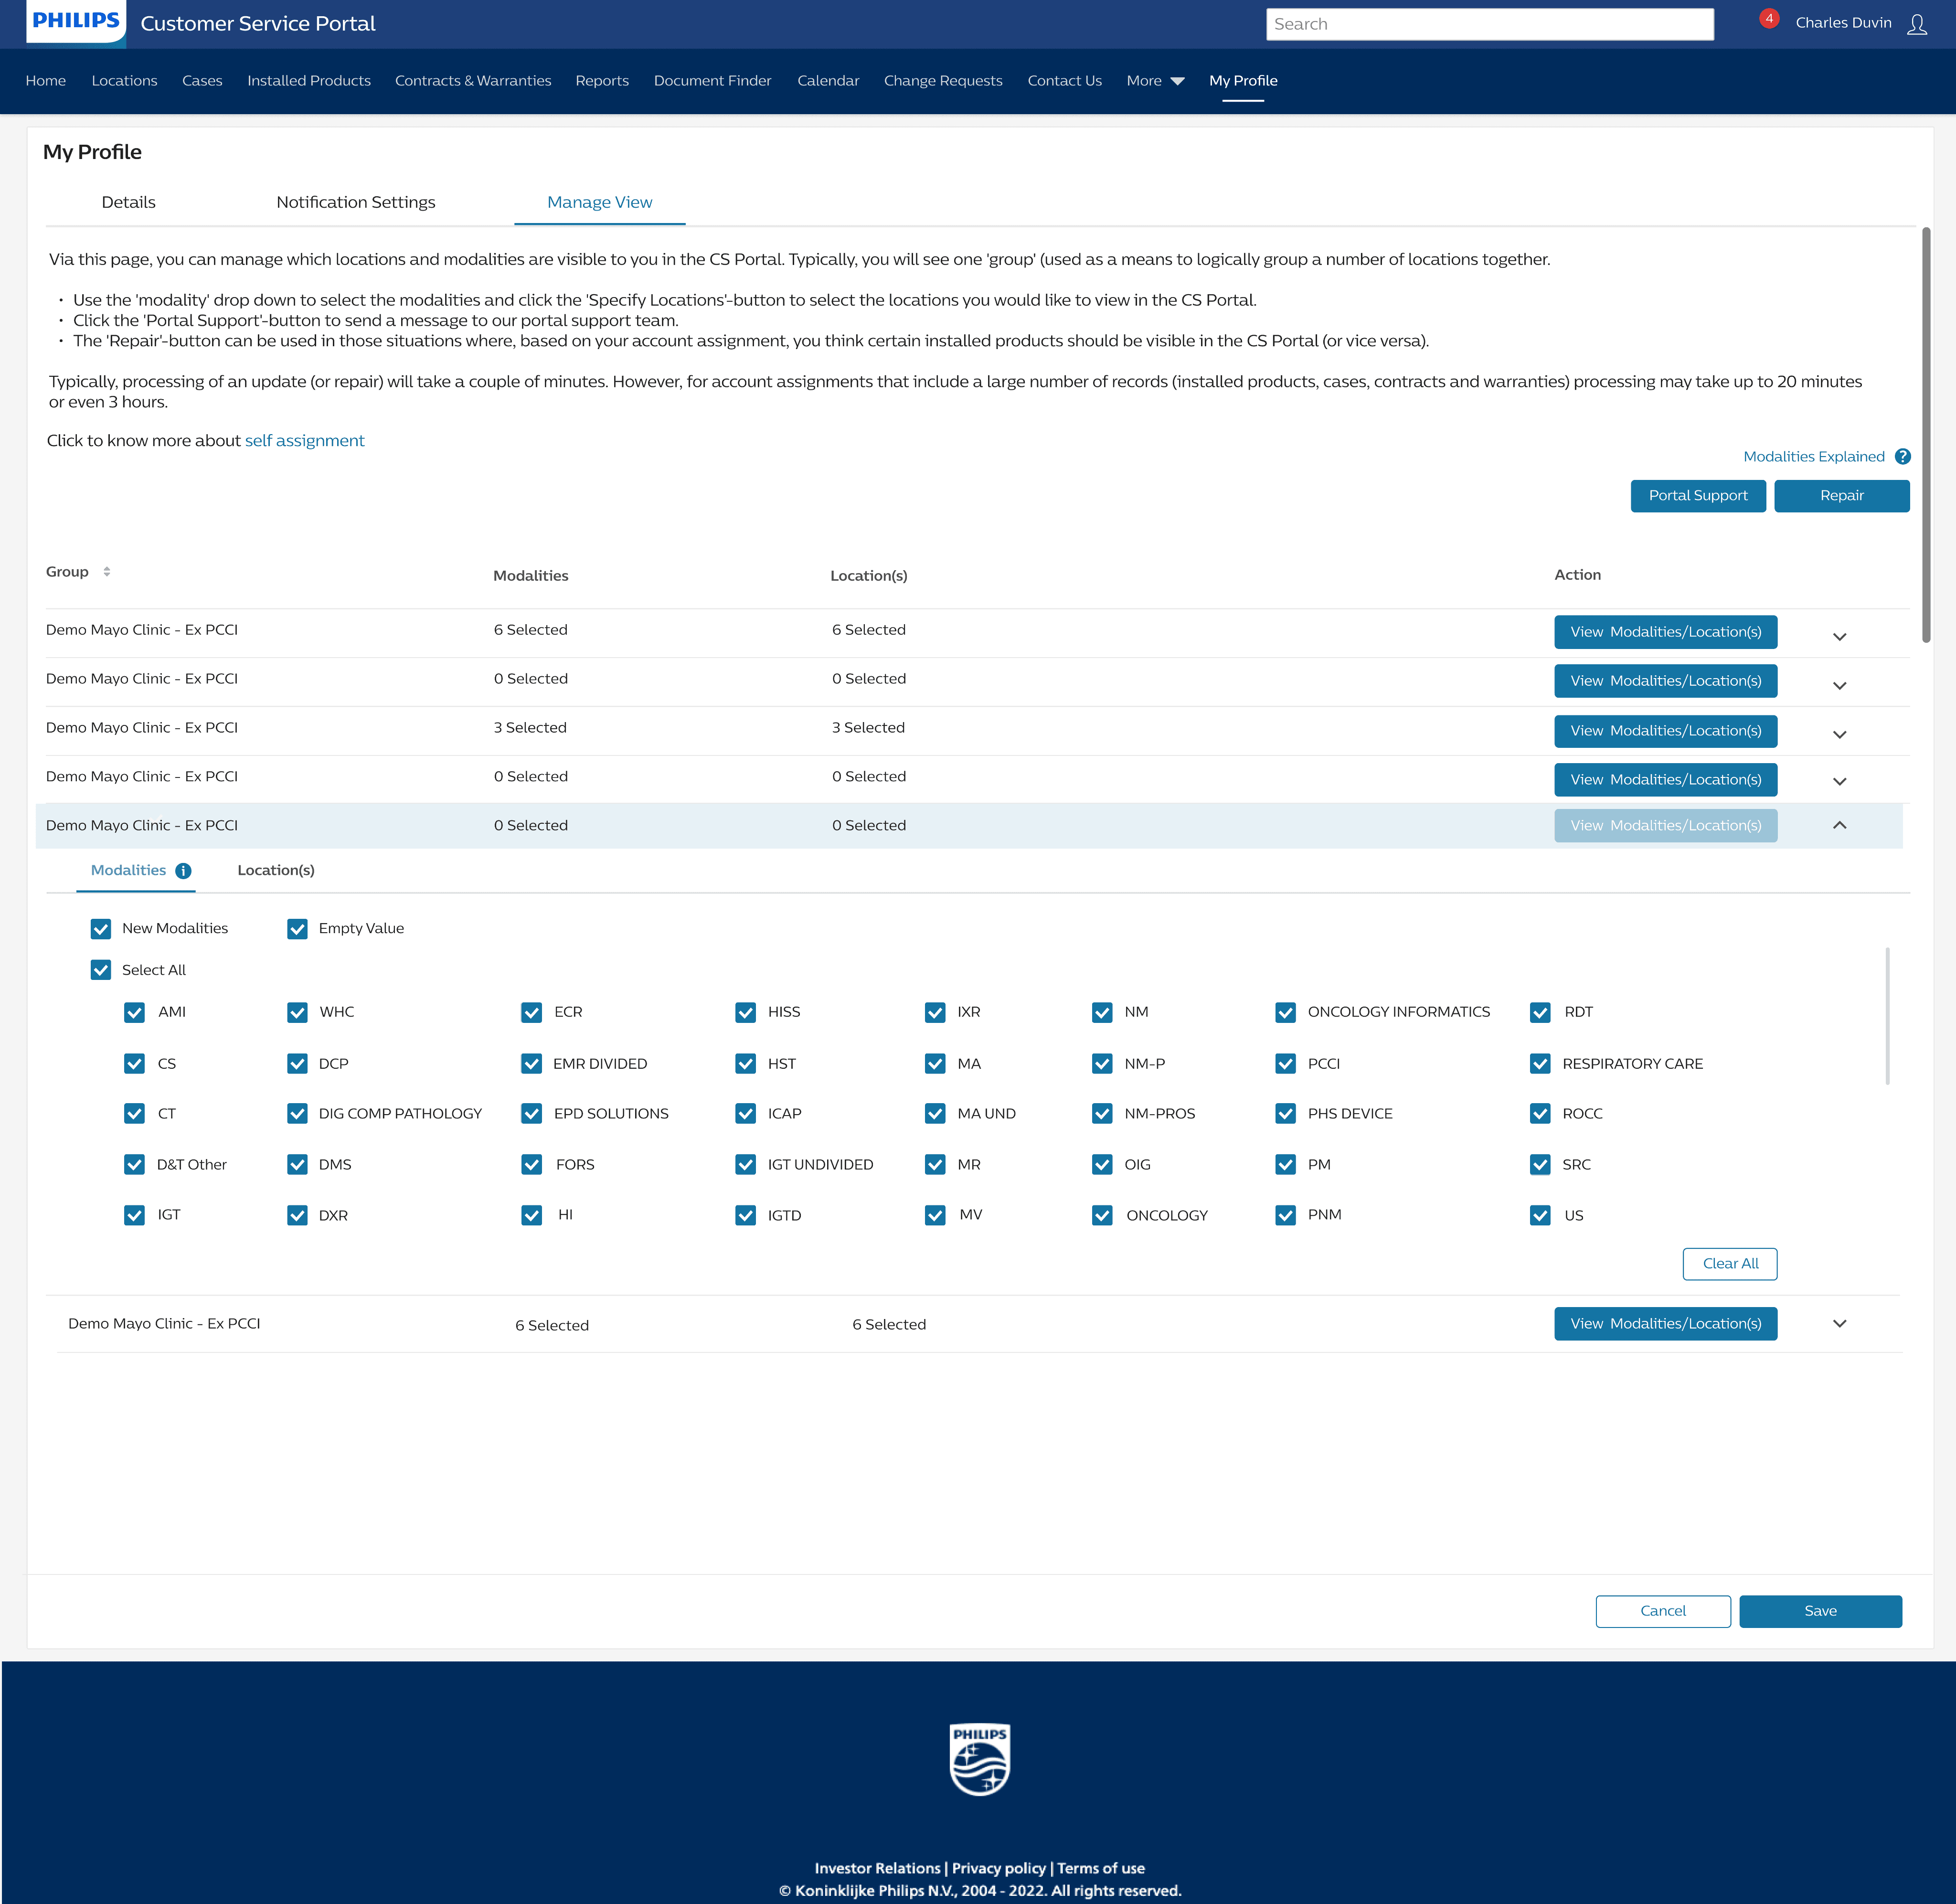This screenshot has width=1956, height=1904.
Task: Click the Philips logo in the header
Action: tap(76, 21)
